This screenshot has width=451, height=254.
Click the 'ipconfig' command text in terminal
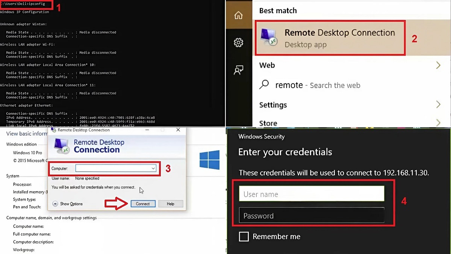[x=36, y=4]
